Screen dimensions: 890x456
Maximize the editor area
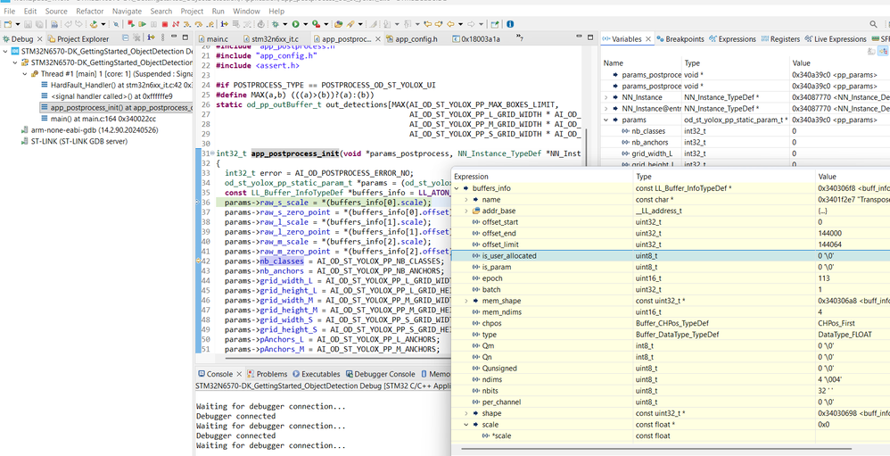pyautogui.click(x=589, y=38)
